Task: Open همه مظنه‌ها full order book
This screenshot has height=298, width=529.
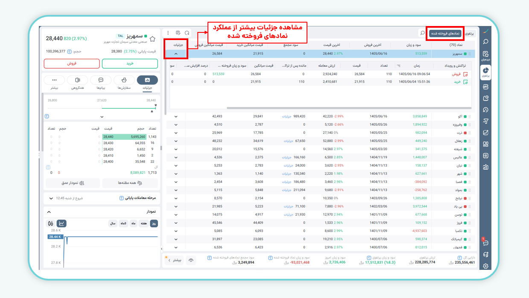Action: pos(130,183)
